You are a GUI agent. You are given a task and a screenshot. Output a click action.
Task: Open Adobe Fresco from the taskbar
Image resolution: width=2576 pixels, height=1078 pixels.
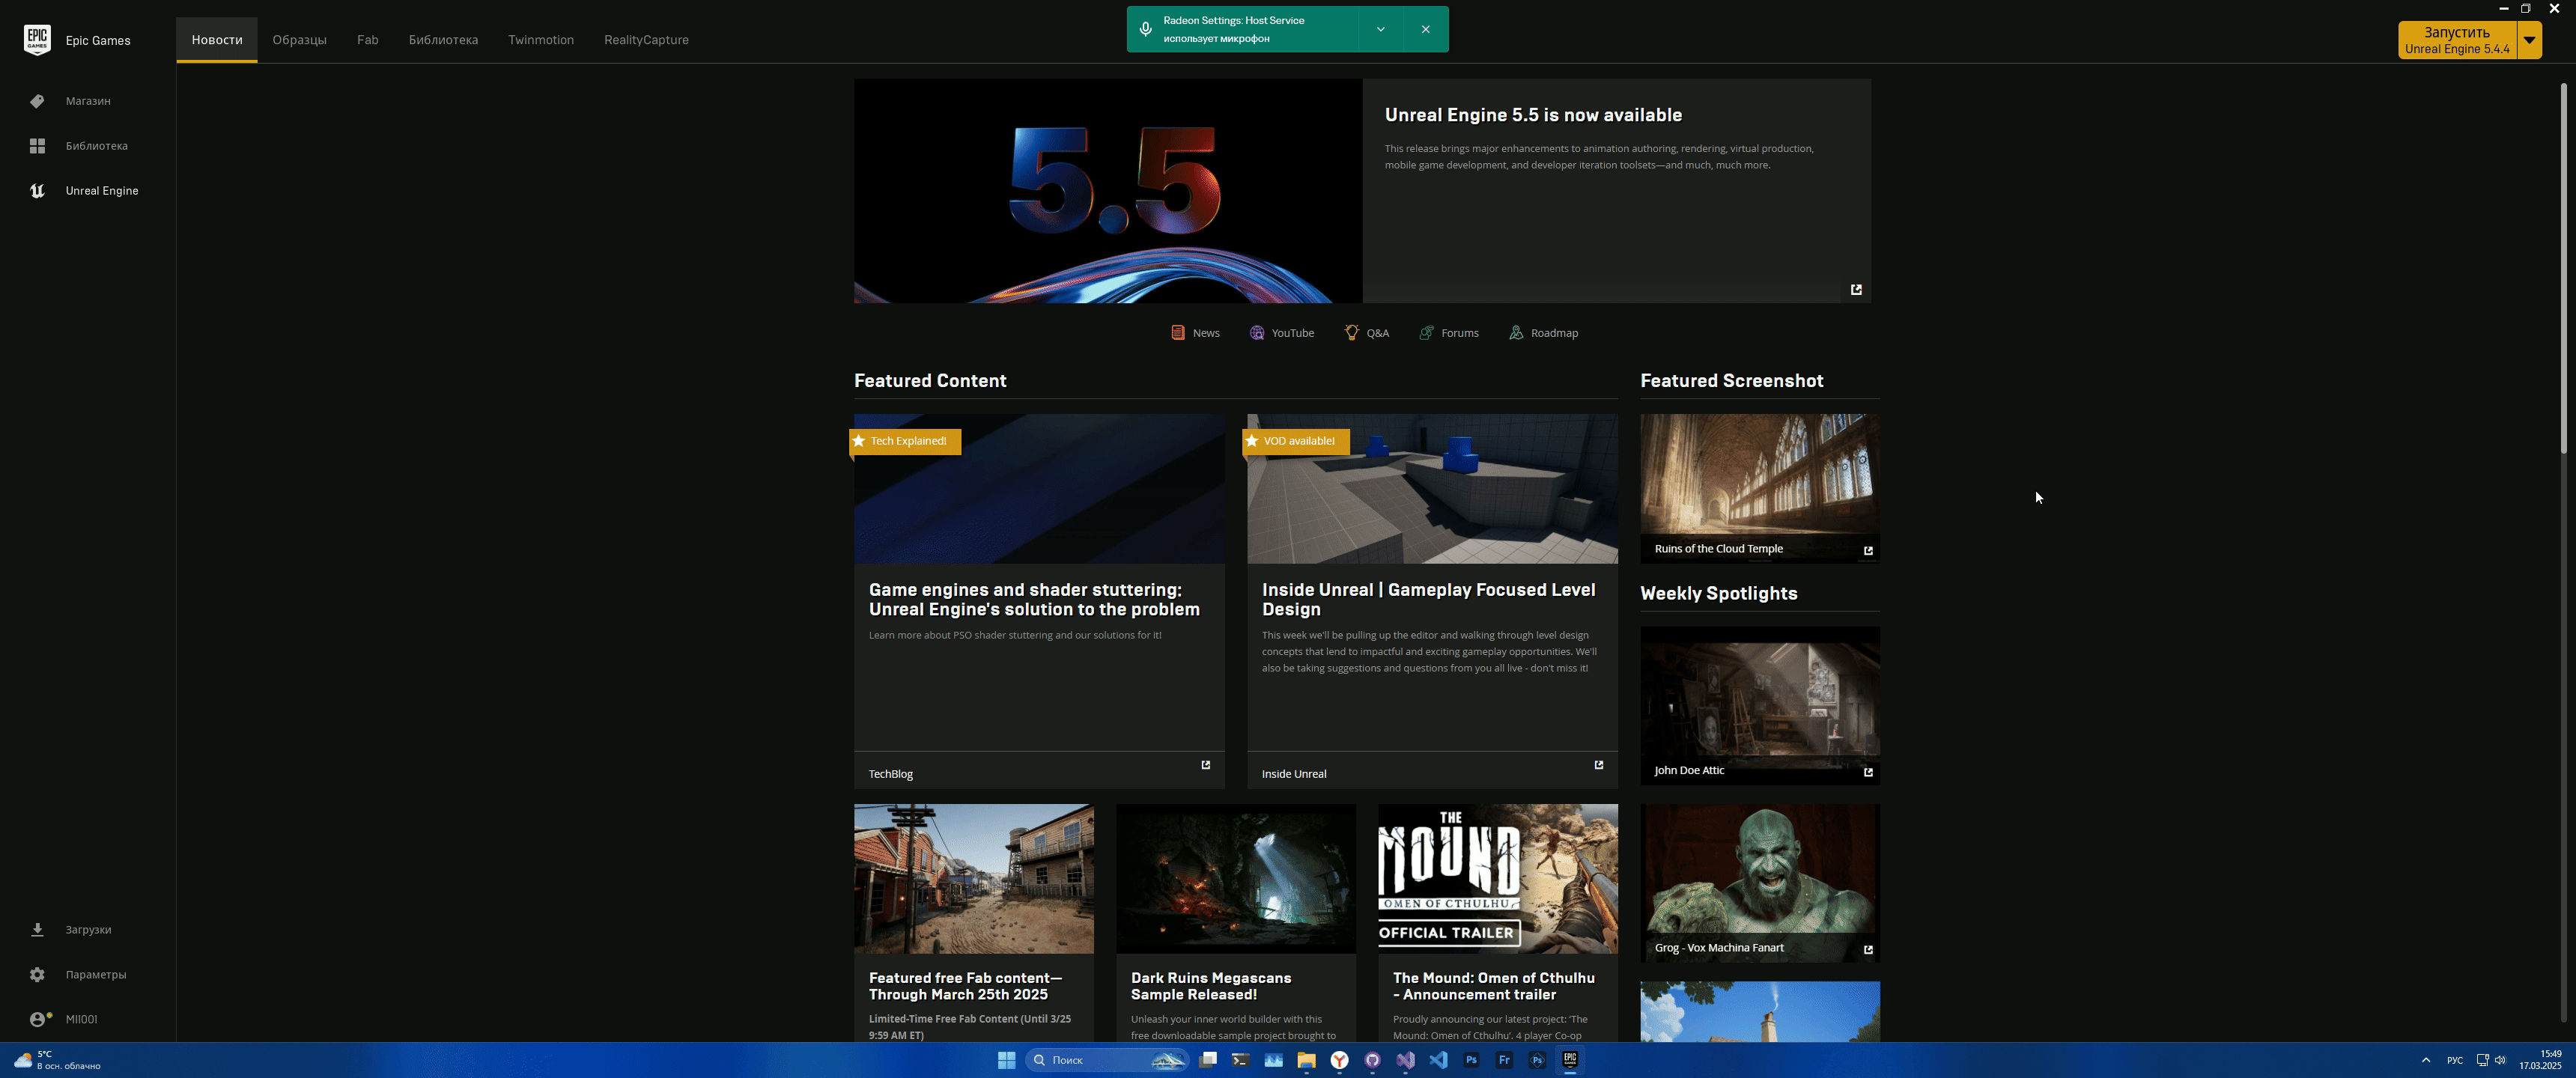(x=1504, y=1060)
